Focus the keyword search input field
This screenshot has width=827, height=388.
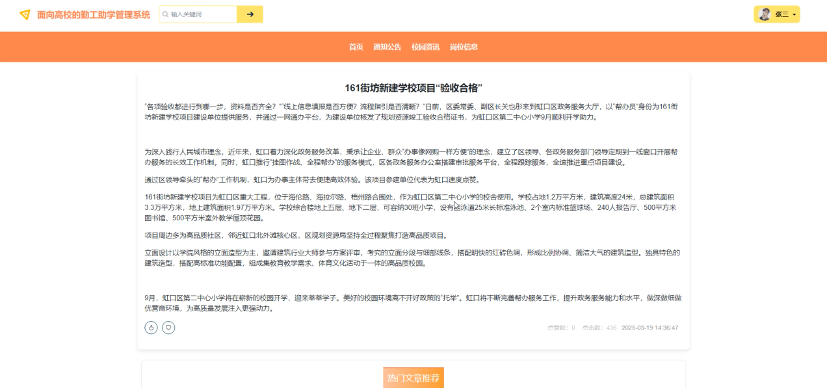(x=198, y=14)
